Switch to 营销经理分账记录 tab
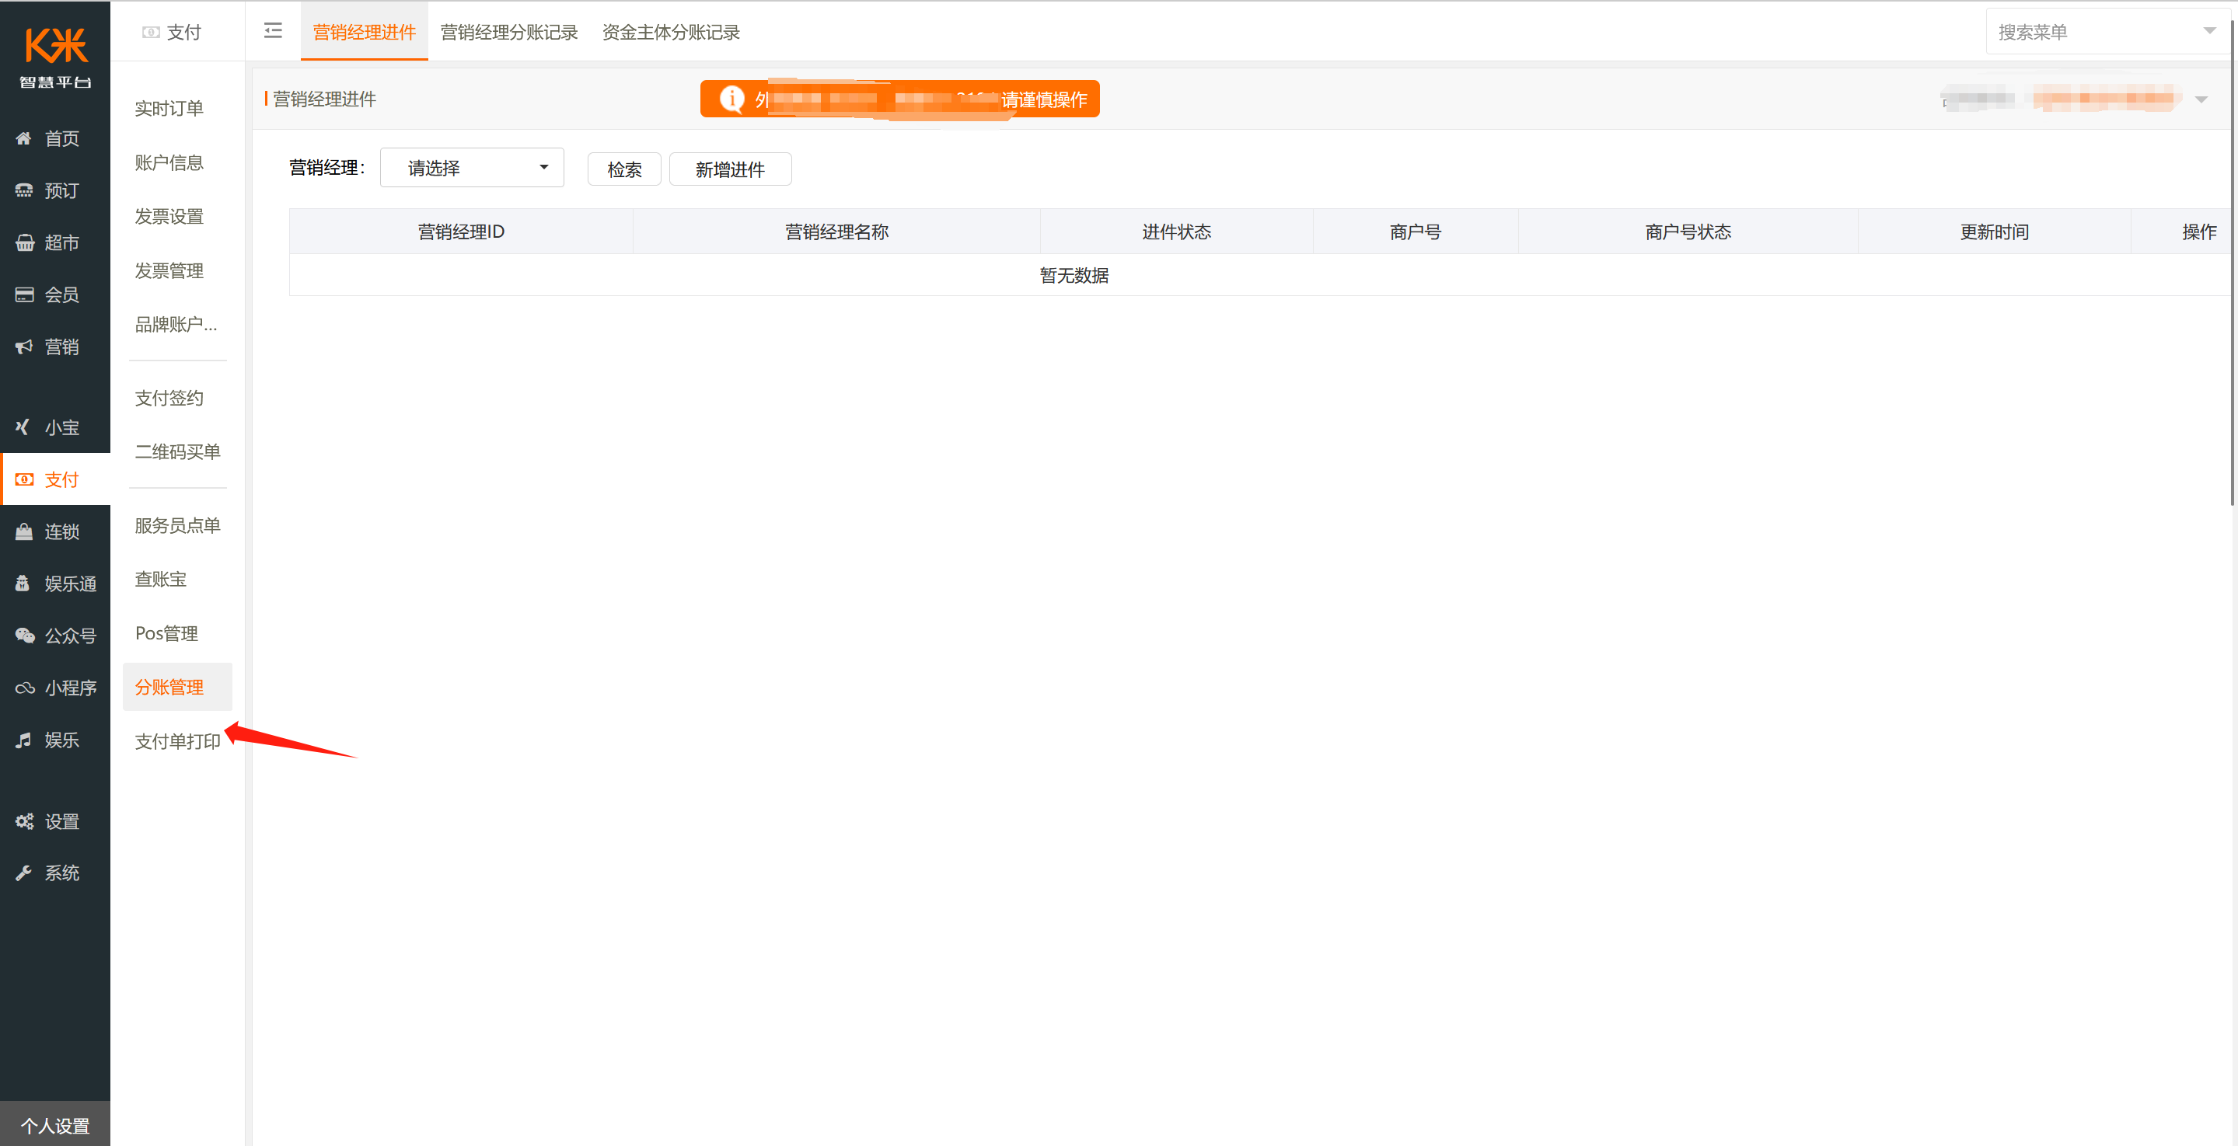Image resolution: width=2238 pixels, height=1146 pixels. point(508,32)
